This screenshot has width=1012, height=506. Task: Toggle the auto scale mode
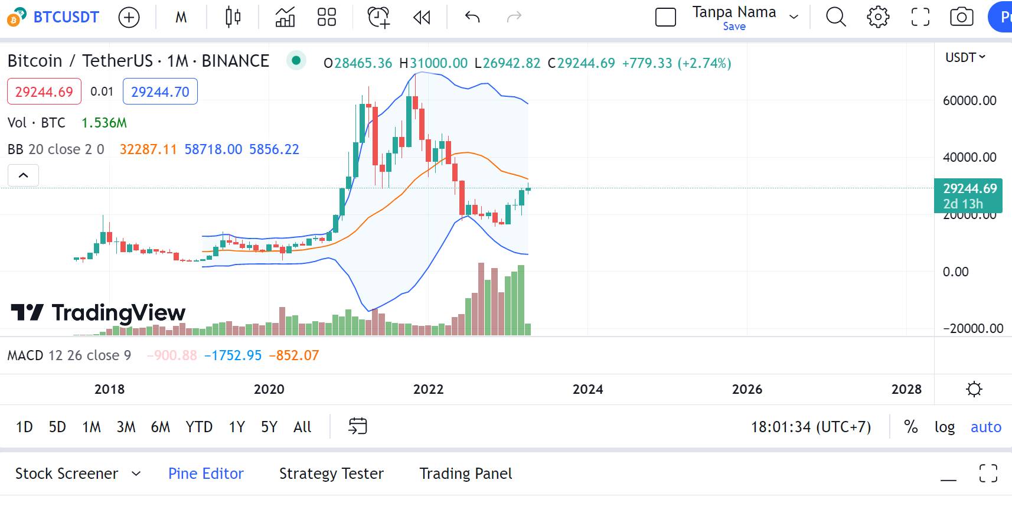pyautogui.click(x=985, y=427)
